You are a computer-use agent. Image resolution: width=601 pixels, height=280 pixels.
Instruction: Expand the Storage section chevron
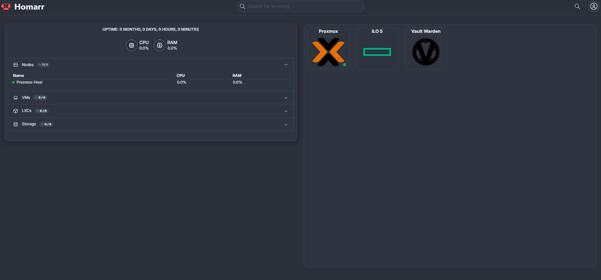(x=286, y=125)
